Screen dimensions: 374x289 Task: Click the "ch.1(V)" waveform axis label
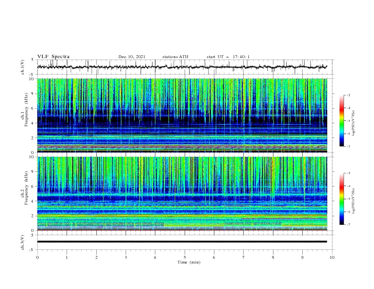[23, 67]
